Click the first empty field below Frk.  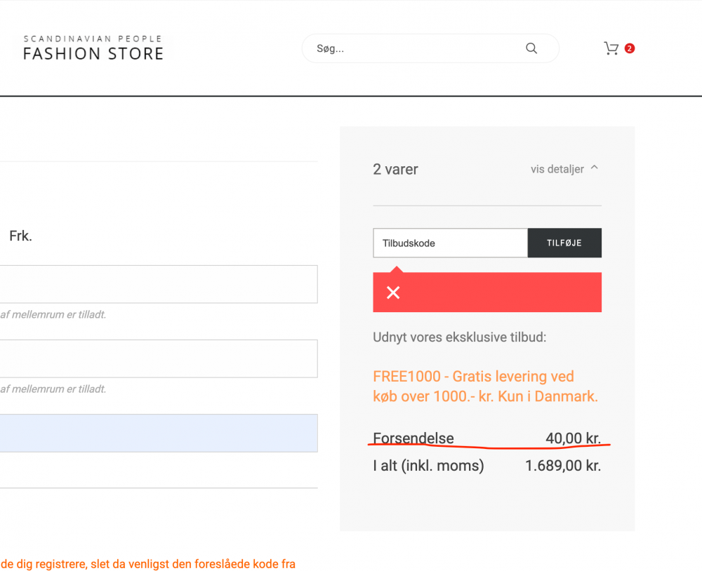click(x=159, y=284)
